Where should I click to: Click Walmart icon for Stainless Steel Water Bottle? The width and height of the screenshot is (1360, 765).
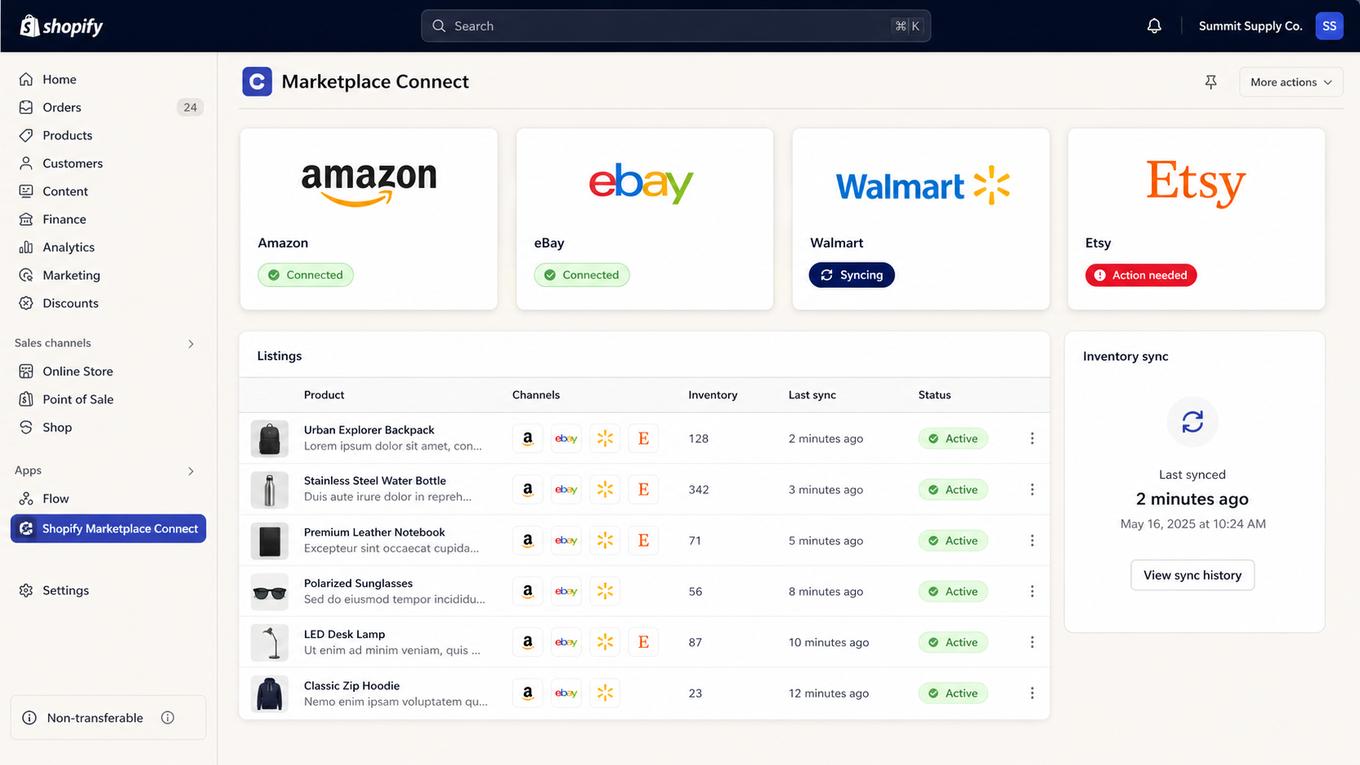click(x=605, y=489)
